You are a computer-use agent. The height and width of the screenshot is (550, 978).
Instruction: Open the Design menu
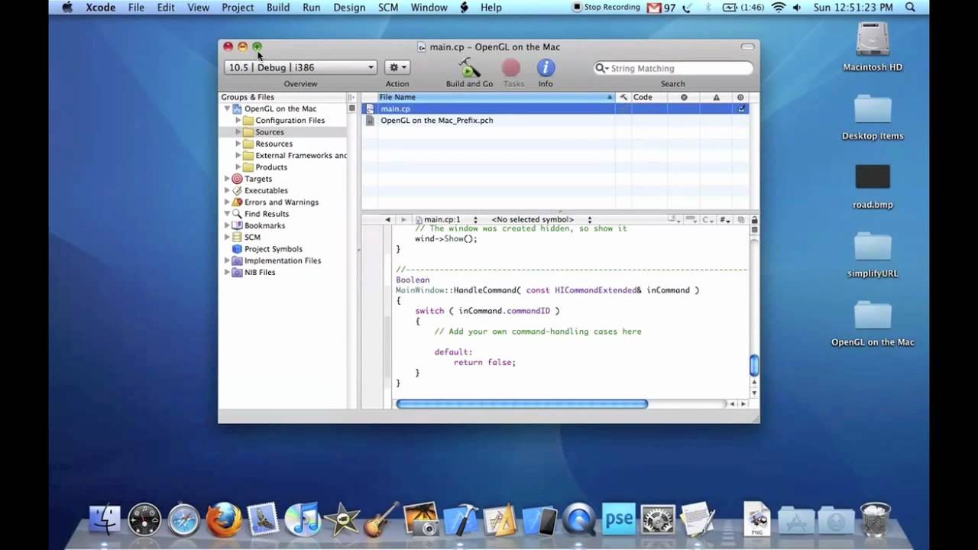tap(349, 8)
